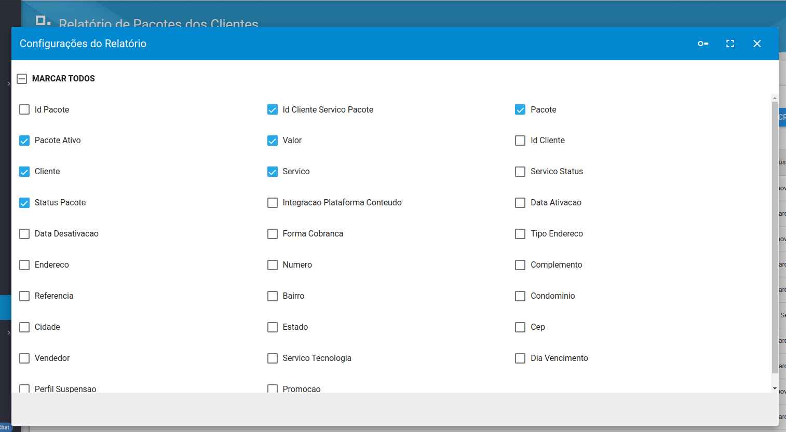This screenshot has width=786, height=432.
Task: Uncheck Id Cliente Servico Pacote
Action: tap(273, 109)
